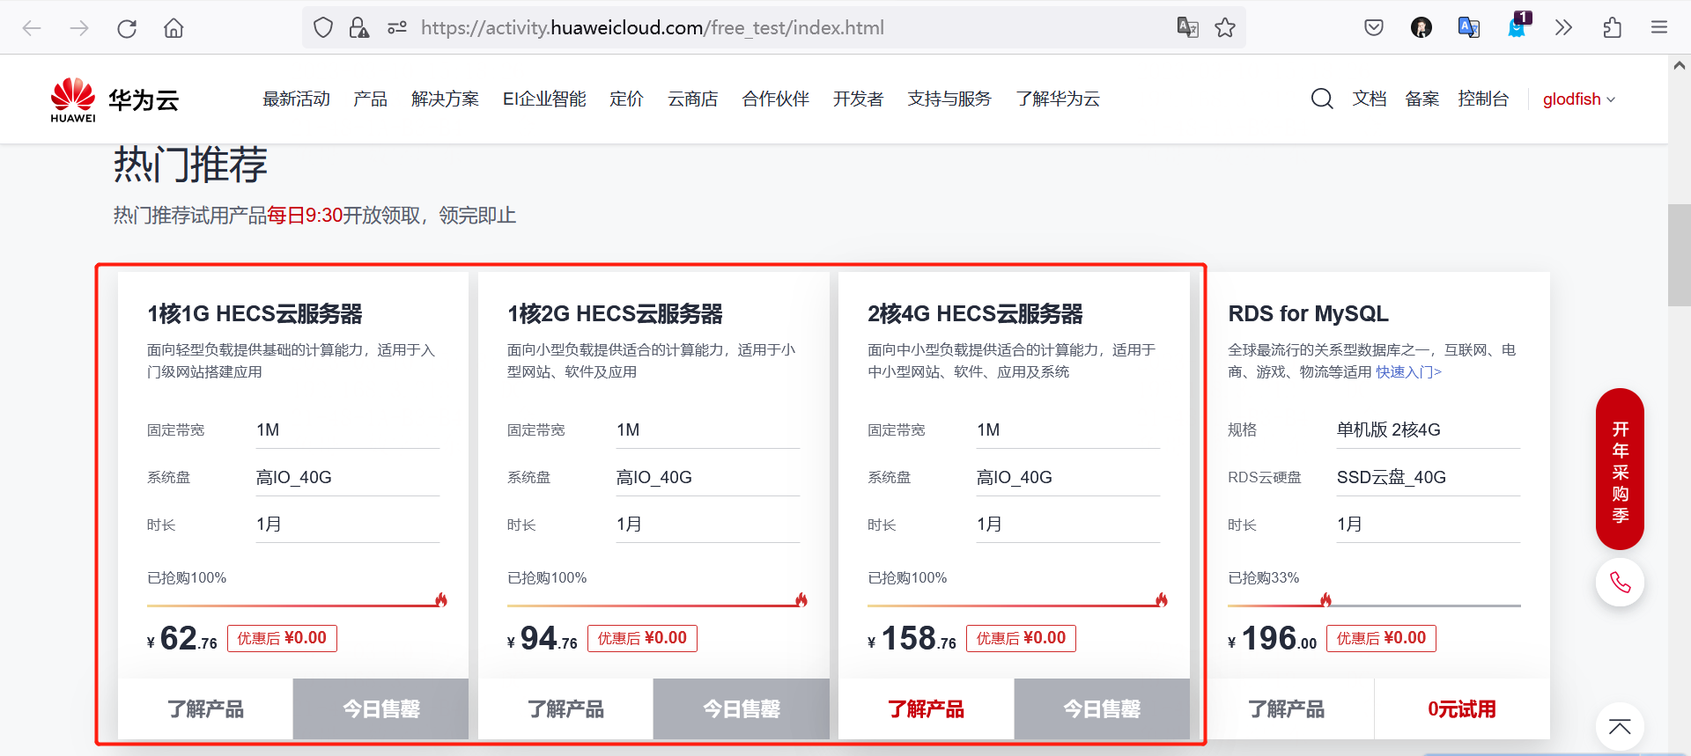Image resolution: width=1691 pixels, height=756 pixels.
Task: Bookmark this page with the star icon
Action: coord(1225,28)
